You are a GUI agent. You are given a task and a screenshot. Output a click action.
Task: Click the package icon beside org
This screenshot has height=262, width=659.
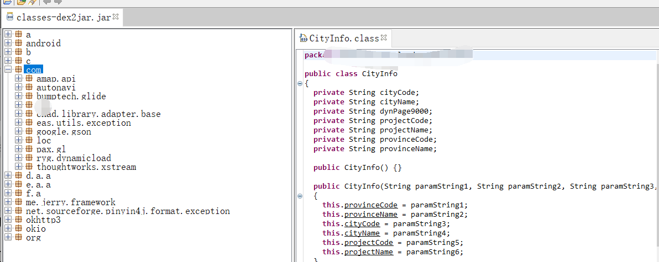click(x=18, y=237)
